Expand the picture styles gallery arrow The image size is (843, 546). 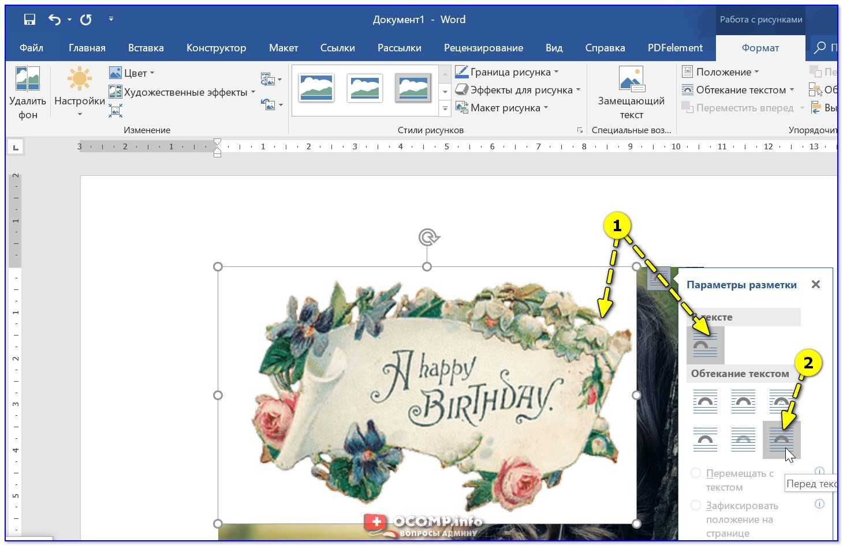pyautogui.click(x=445, y=108)
